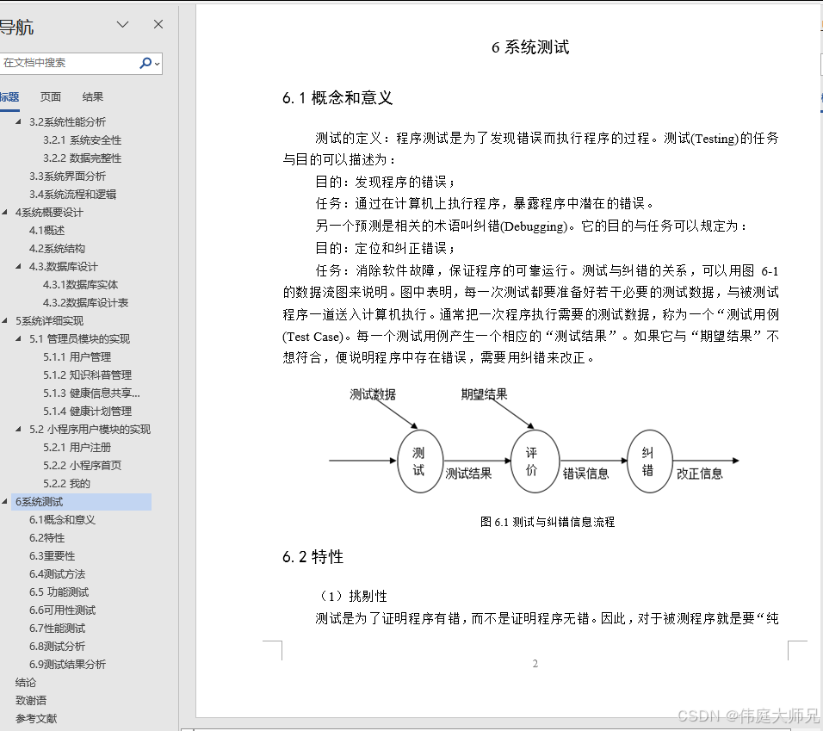Screen dimensions: 823x731
Task: Switch to the 结果 tab
Action: 92,96
